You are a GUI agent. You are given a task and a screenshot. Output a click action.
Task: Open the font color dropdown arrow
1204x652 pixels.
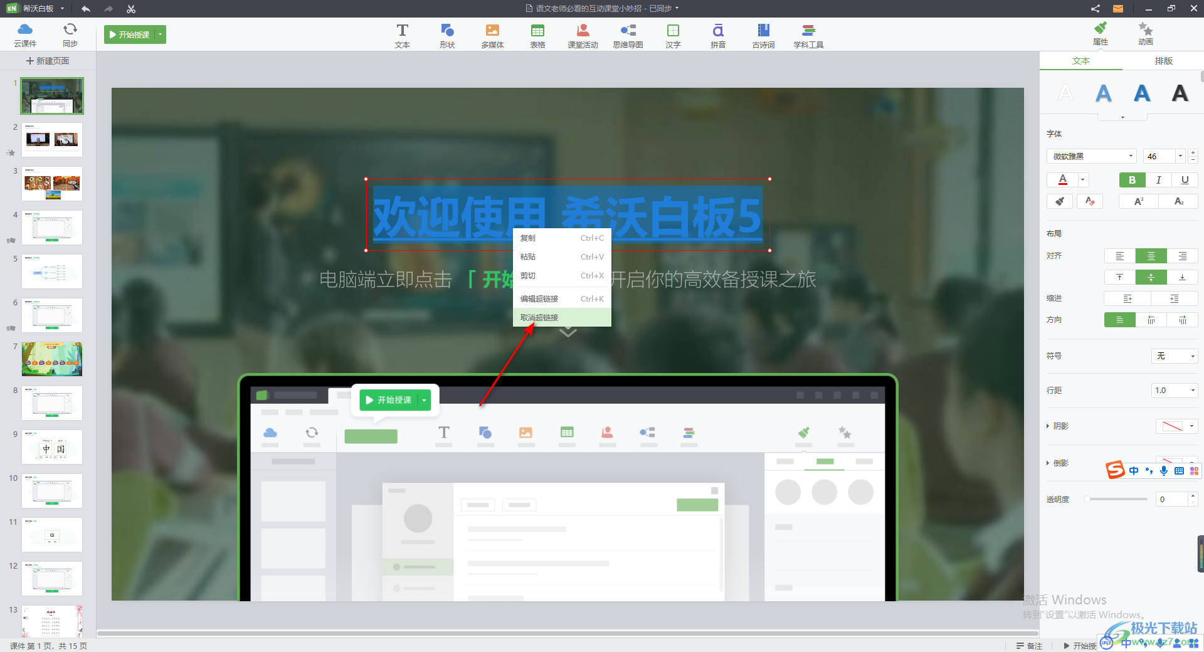click(x=1083, y=180)
